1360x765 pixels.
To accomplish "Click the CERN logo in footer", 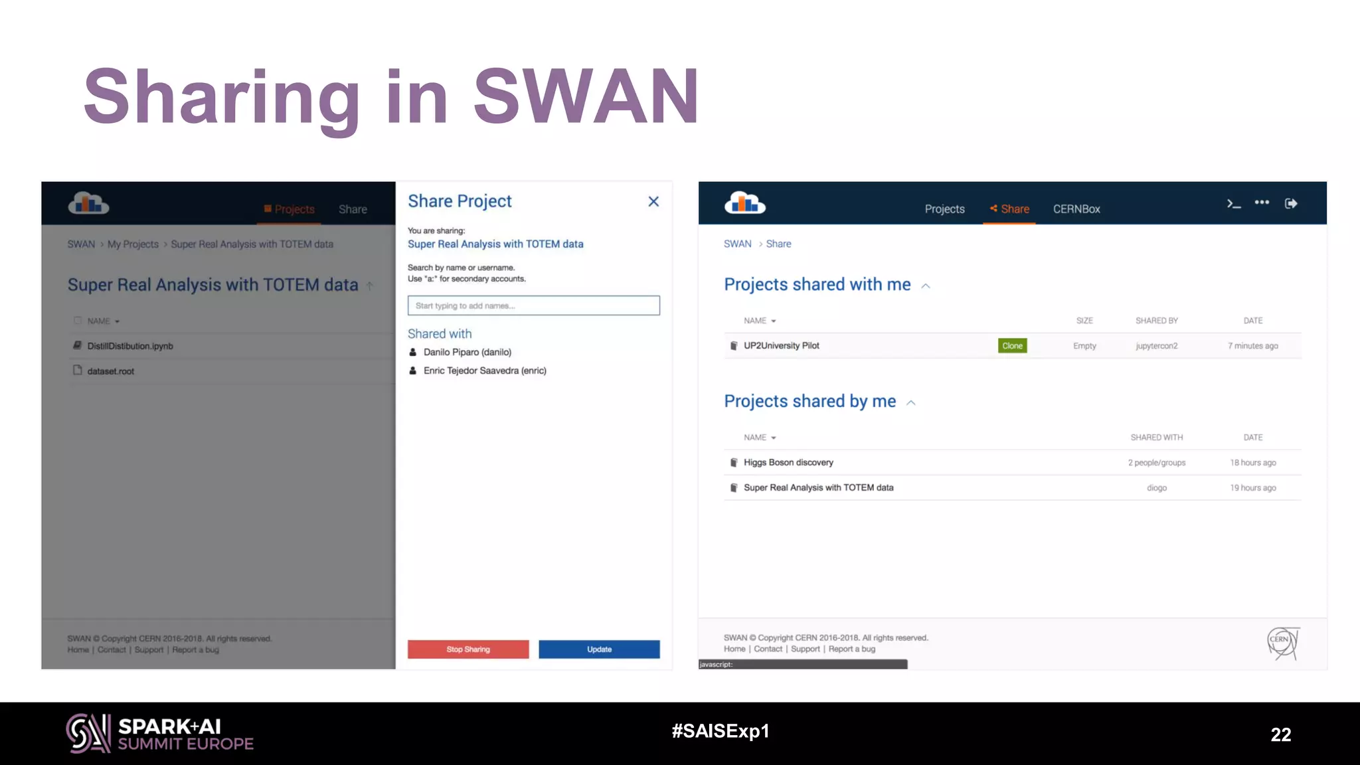I will coord(1283,643).
